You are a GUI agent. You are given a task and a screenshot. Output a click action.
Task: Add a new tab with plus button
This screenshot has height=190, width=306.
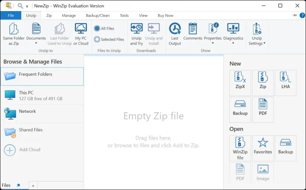coord(33,186)
